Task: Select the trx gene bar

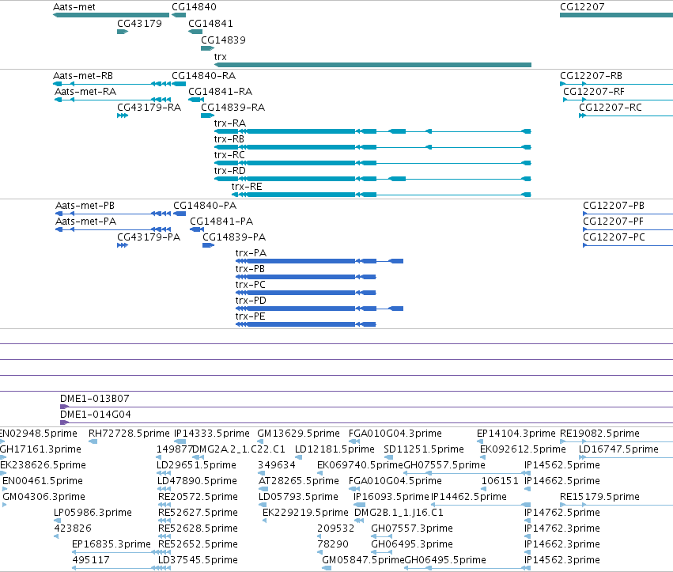Action: (x=372, y=65)
